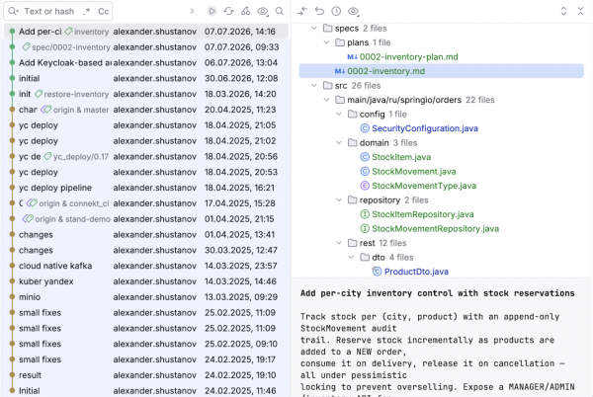This screenshot has width=593, height=397.
Task: Select the 'changes' commit from 30.03.2025
Action: pos(145,251)
